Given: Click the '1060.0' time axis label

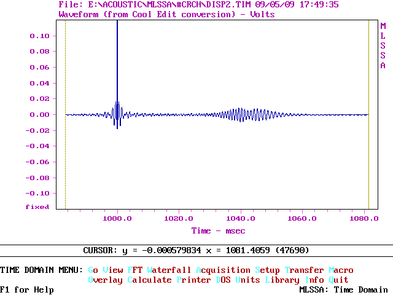Looking at the screenshot, I should [x=302, y=219].
